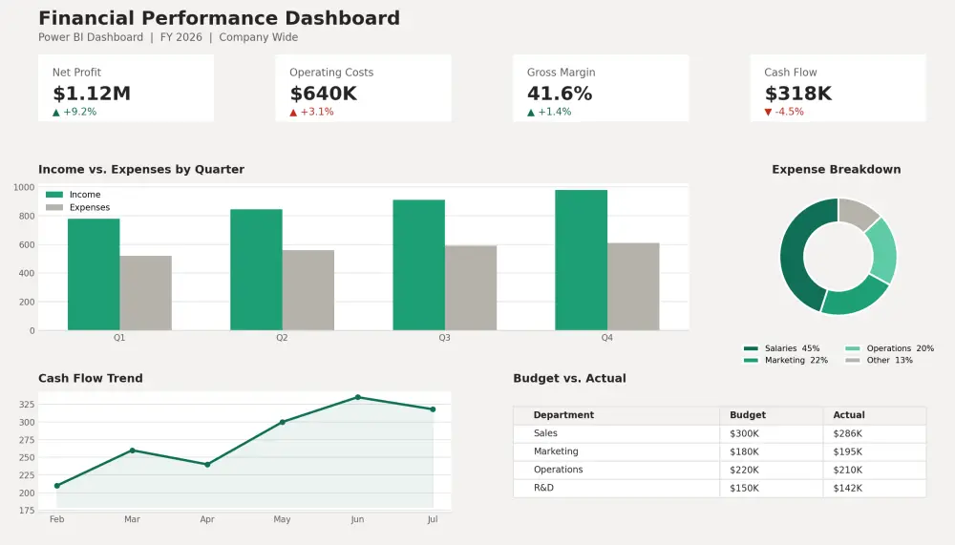Click the Power BI Dashboard subtitle text
Image resolution: width=955 pixels, height=545 pixels.
tap(91, 37)
